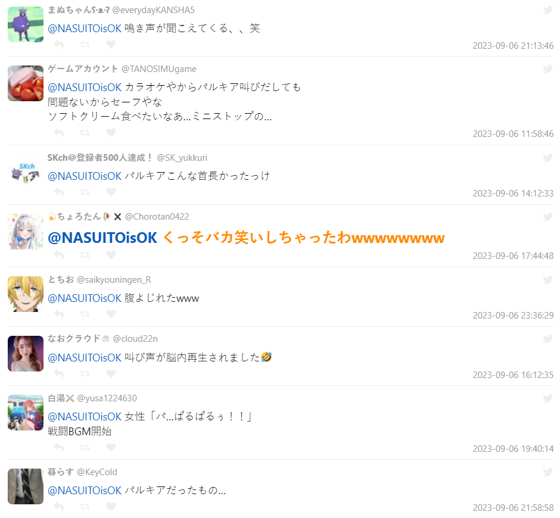560x518 pixels.
Task: Open Twitter bird icon on KeyCold tweet
Action: 548,472
